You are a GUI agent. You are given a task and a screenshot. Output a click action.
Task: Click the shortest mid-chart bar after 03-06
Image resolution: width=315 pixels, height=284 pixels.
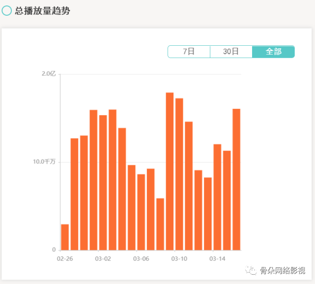point(160,224)
